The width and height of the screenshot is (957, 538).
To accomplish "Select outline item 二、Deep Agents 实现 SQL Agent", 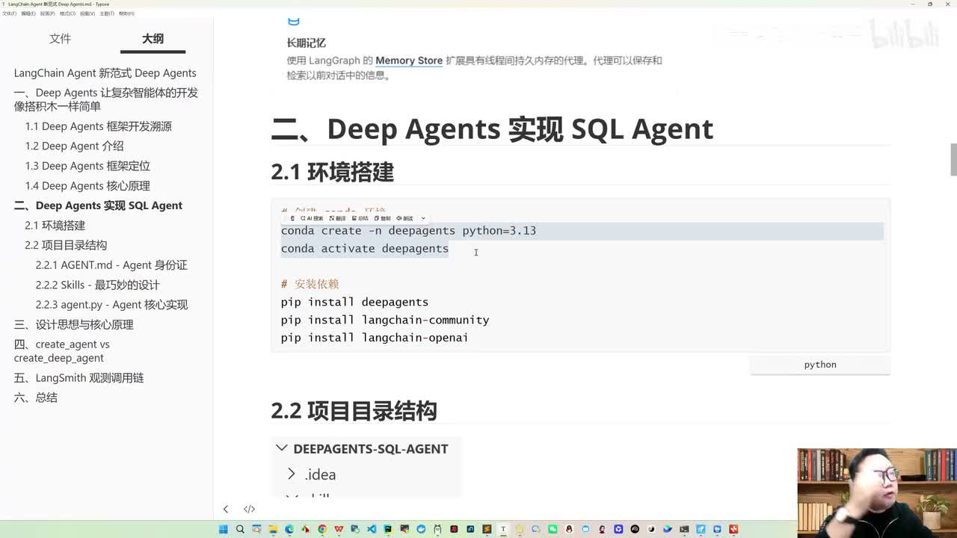I will tap(98, 205).
